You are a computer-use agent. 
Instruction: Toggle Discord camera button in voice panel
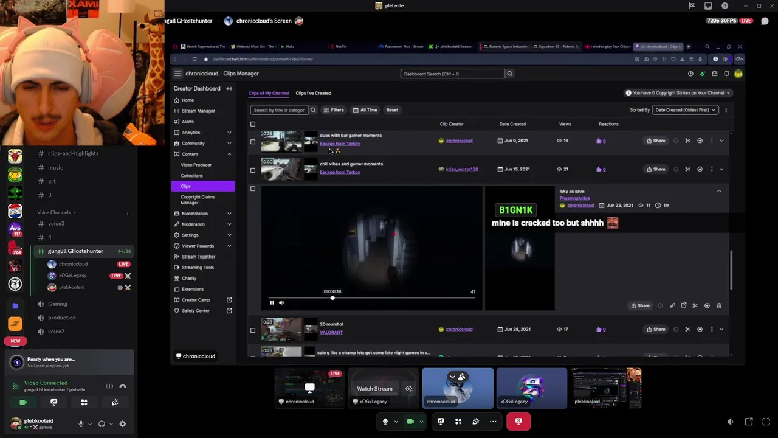23,402
